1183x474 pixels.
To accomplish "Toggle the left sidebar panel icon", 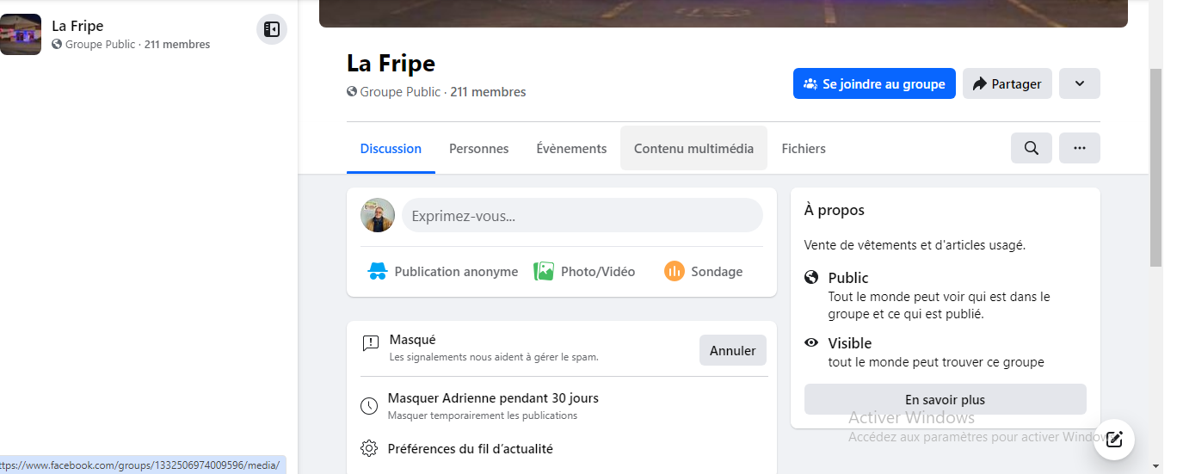I will (272, 30).
